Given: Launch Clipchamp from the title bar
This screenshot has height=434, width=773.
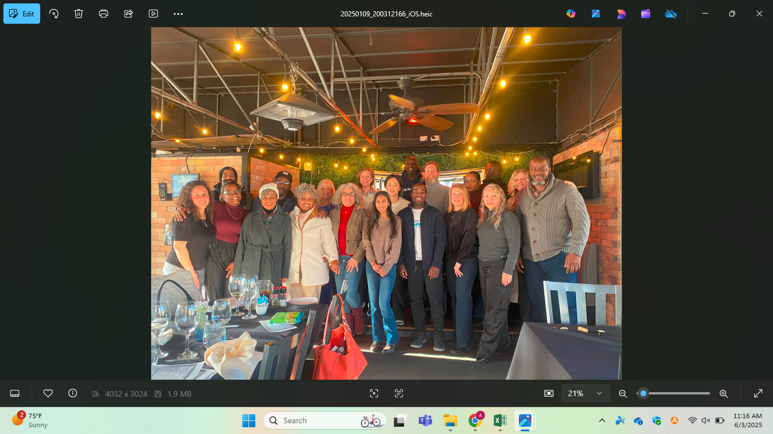Looking at the screenshot, I should (646, 14).
